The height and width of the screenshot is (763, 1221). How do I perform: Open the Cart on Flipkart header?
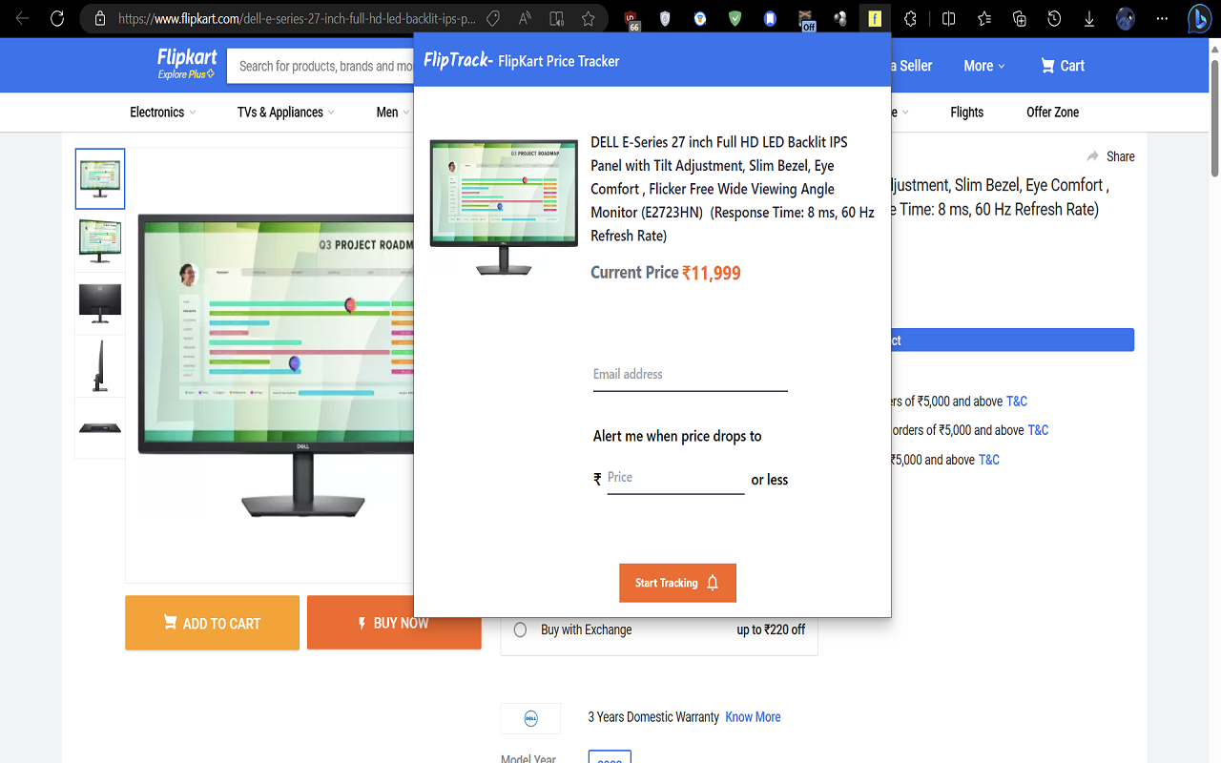[1062, 66]
